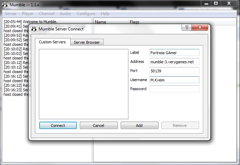The width and height of the screenshot is (240, 165).
Task: Click inside the empty custom servers list
Action: (x=84, y=84)
